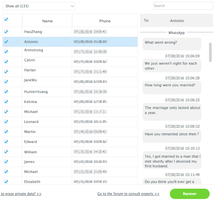
Task: Click the conversation scrollbar thumb
Action: coord(210,52)
